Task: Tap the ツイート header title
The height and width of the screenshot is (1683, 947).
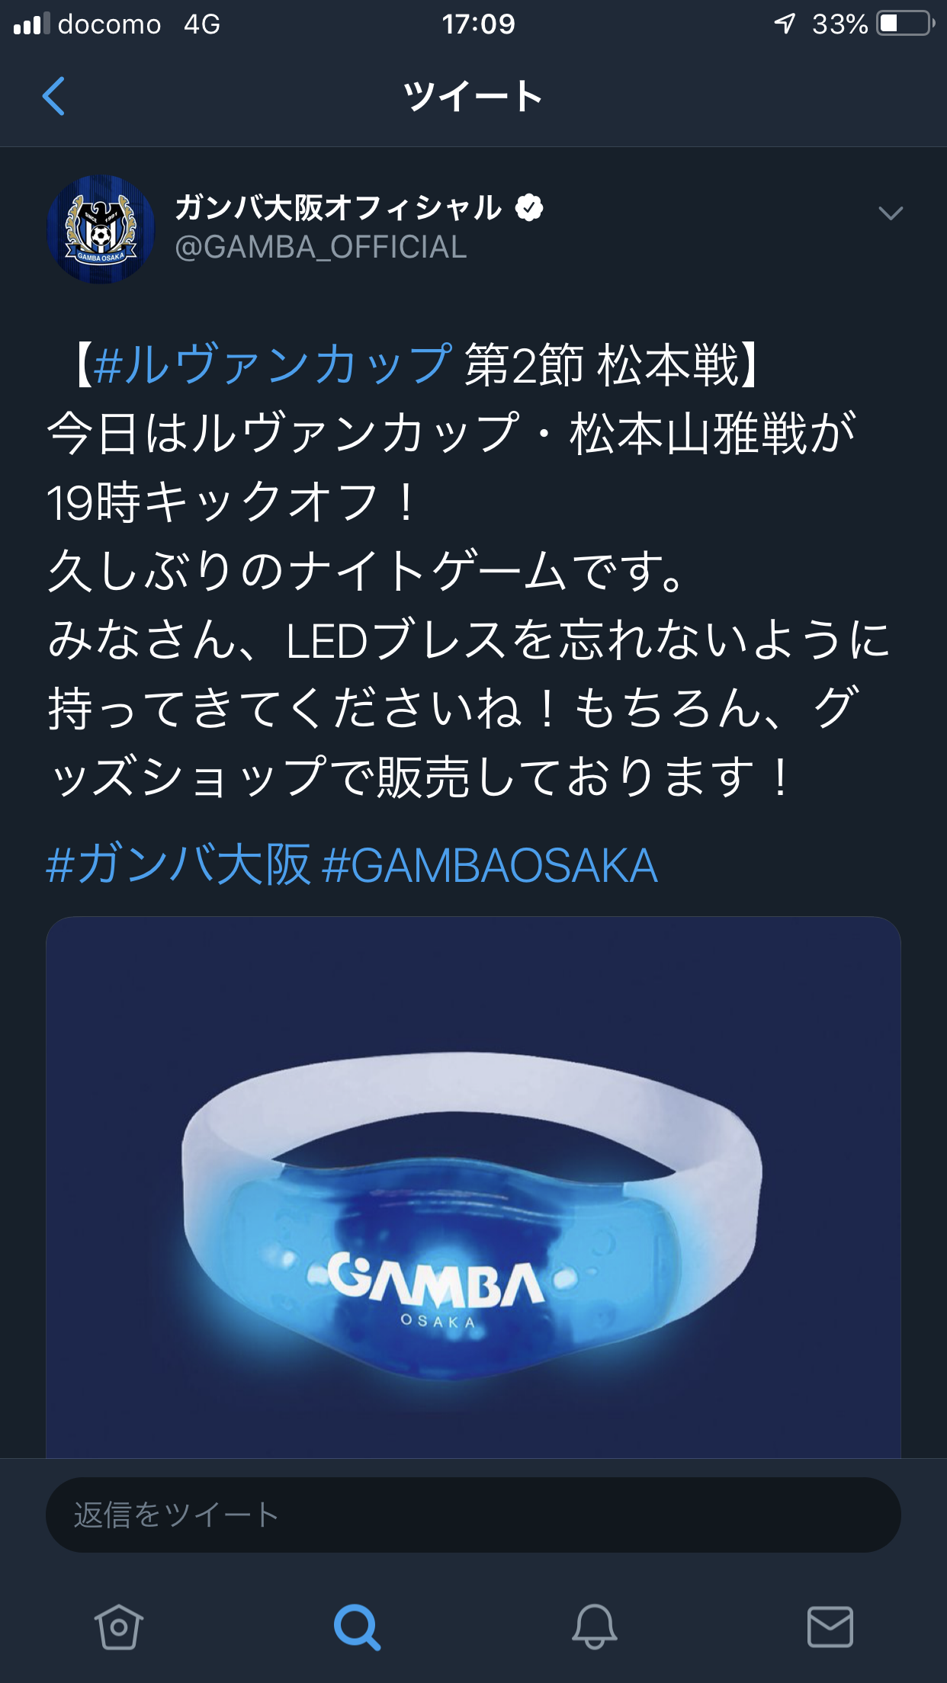Action: pyautogui.click(x=473, y=96)
